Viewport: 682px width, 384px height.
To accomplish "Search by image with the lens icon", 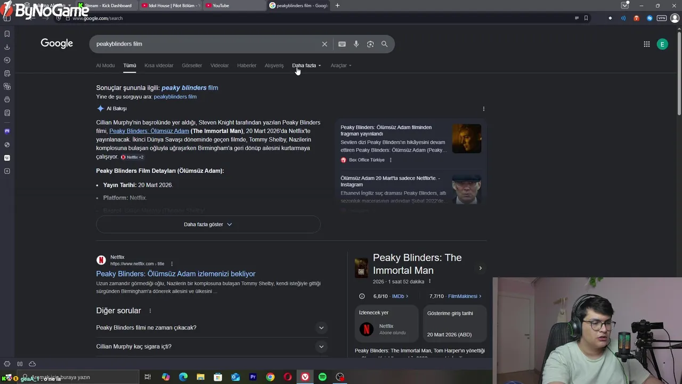I will click(x=370, y=44).
